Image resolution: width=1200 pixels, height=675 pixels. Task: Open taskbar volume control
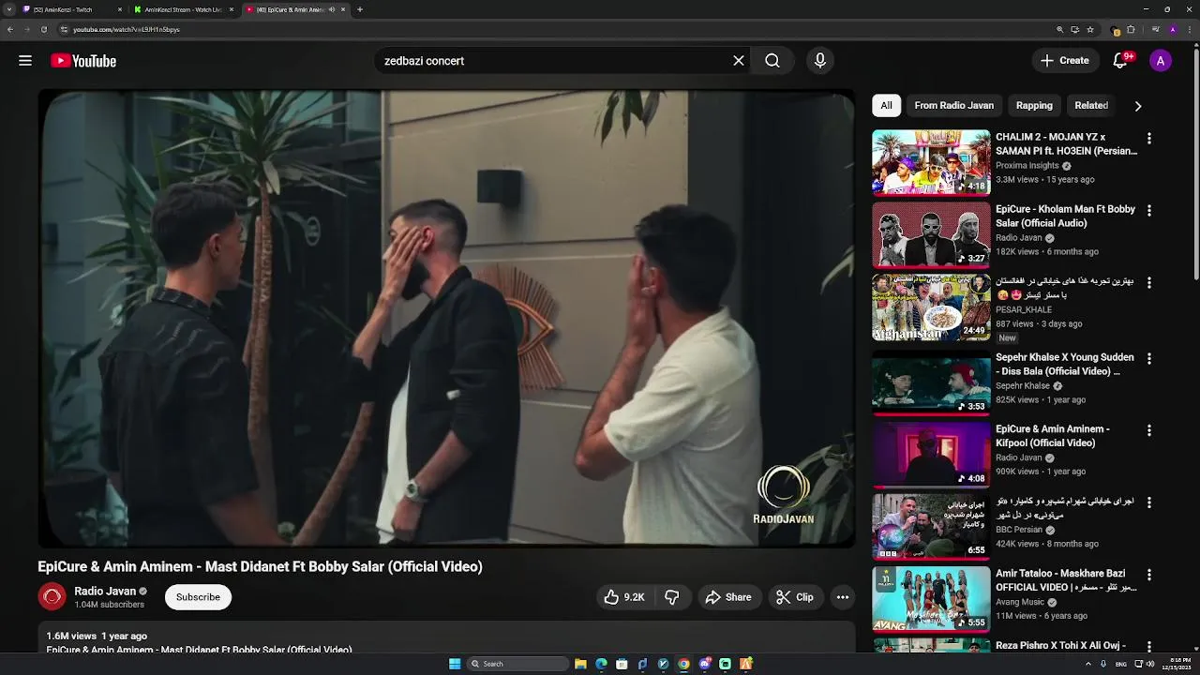(1150, 664)
